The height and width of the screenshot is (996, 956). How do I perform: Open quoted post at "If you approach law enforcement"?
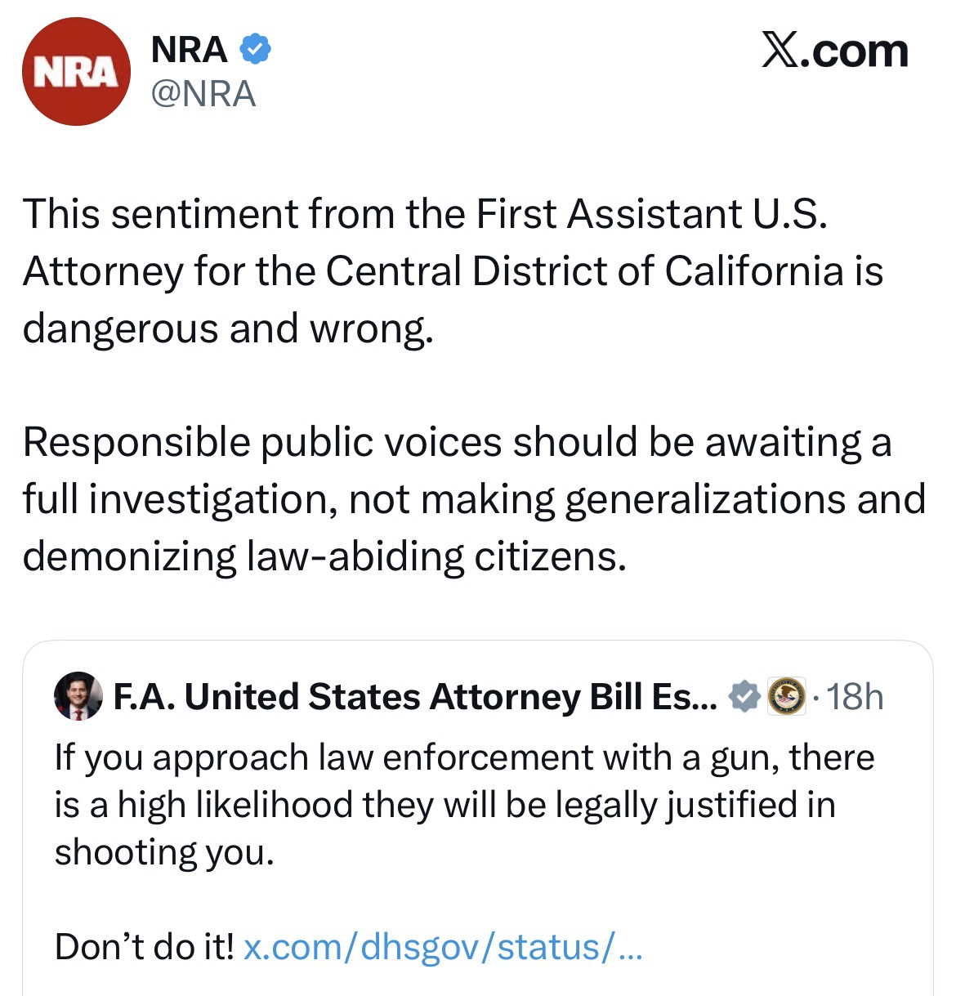coord(464,757)
